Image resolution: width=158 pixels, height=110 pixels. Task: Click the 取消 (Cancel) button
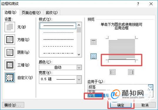coord(145,105)
